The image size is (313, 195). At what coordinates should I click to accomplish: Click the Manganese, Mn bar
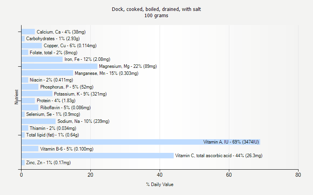[47, 73]
